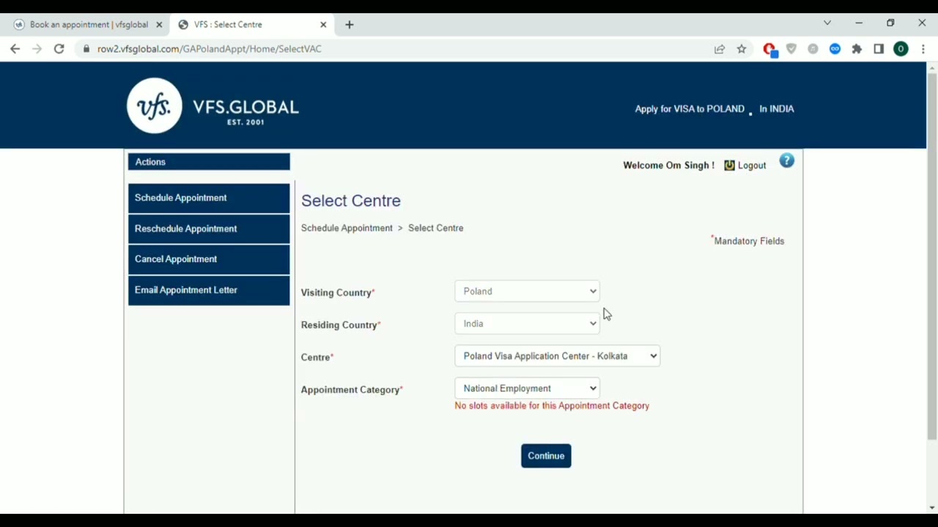The height and width of the screenshot is (527, 938).
Task: Open the grey circle extension icon
Action: 813,49
